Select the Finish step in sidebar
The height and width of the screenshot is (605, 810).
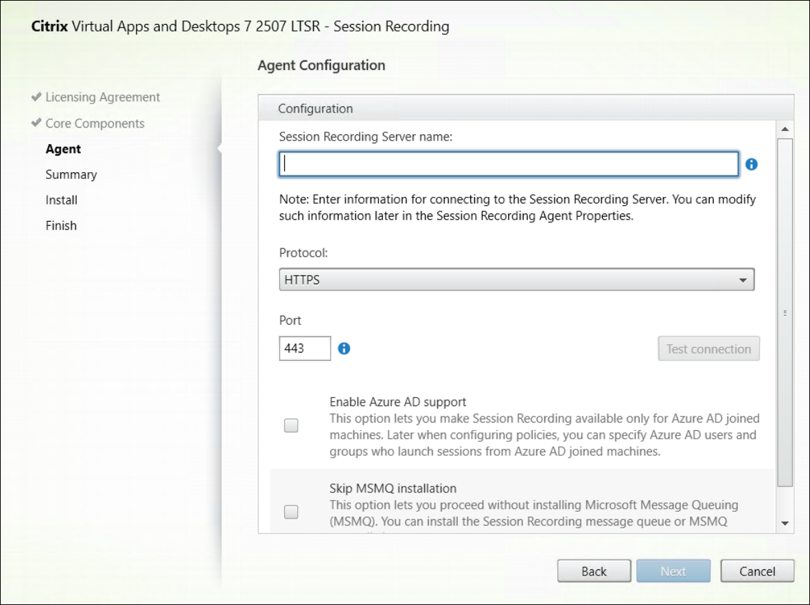(x=61, y=226)
